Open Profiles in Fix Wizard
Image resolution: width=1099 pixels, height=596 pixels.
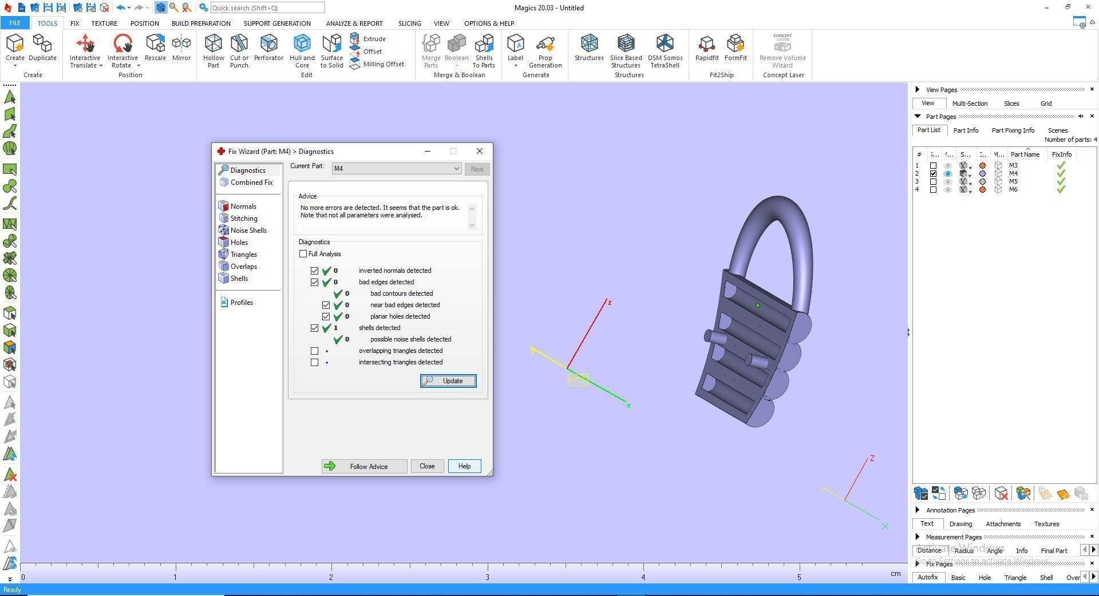pyautogui.click(x=236, y=303)
